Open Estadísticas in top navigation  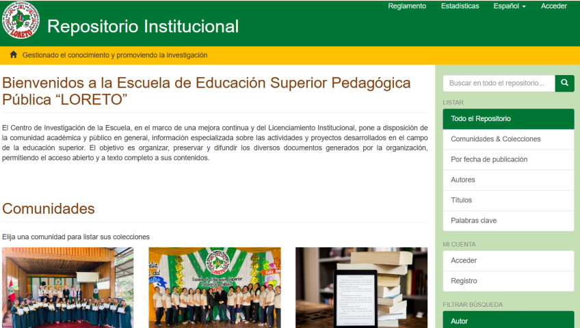pos(460,6)
